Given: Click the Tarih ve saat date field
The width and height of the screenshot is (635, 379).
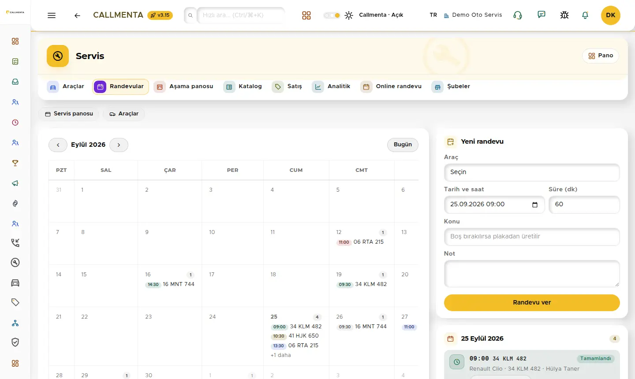Looking at the screenshot, I should click(494, 205).
